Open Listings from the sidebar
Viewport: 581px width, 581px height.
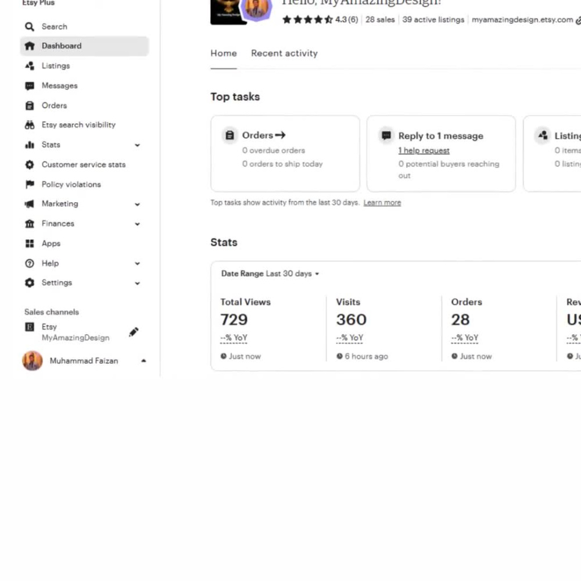click(84, 66)
